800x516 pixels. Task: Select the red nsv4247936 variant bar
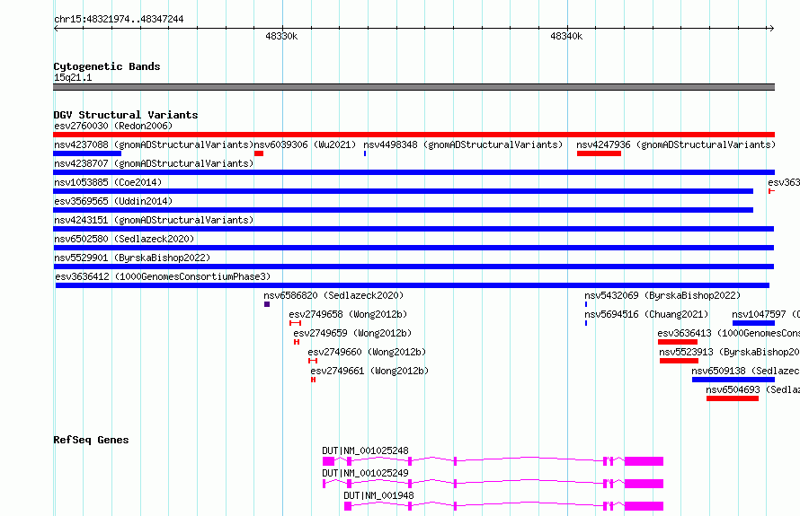pos(599,153)
